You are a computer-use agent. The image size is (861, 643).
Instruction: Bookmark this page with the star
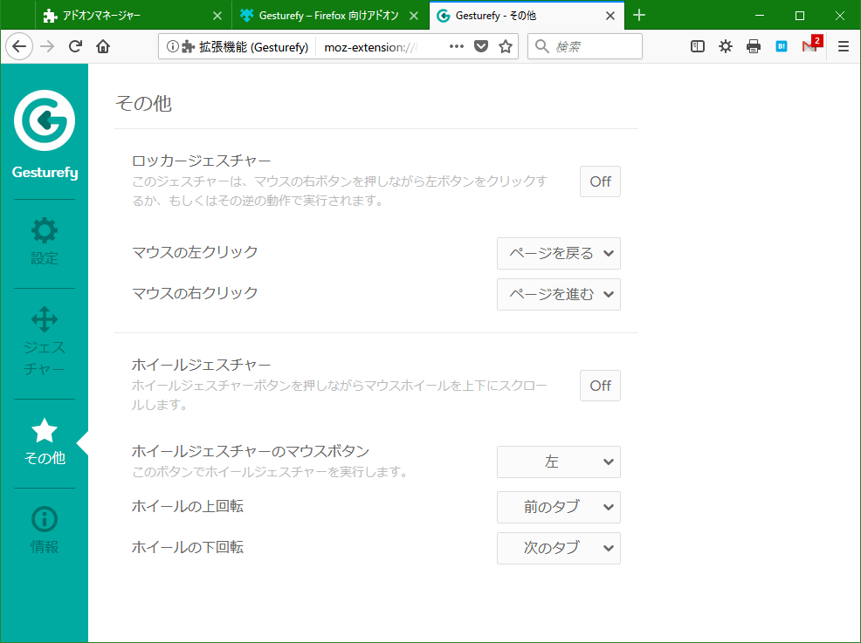(506, 46)
